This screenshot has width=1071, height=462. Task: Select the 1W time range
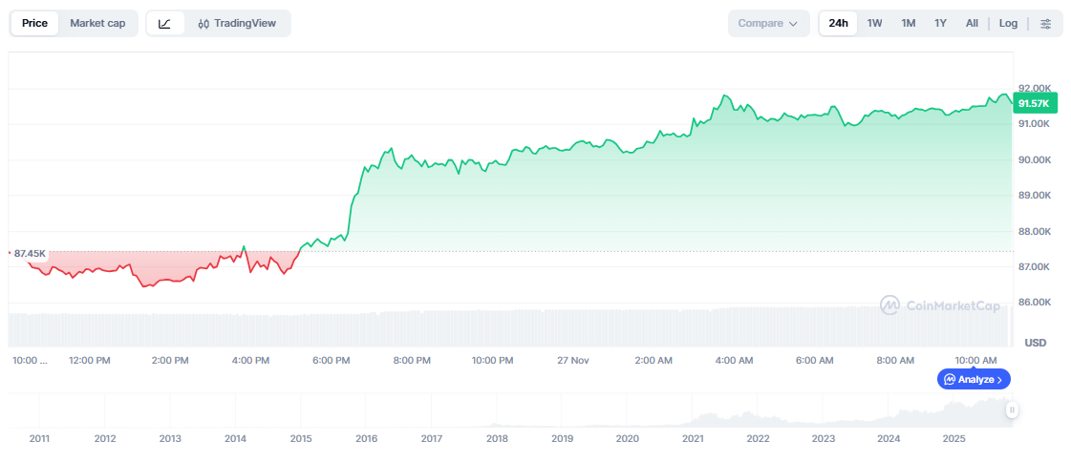tap(874, 23)
